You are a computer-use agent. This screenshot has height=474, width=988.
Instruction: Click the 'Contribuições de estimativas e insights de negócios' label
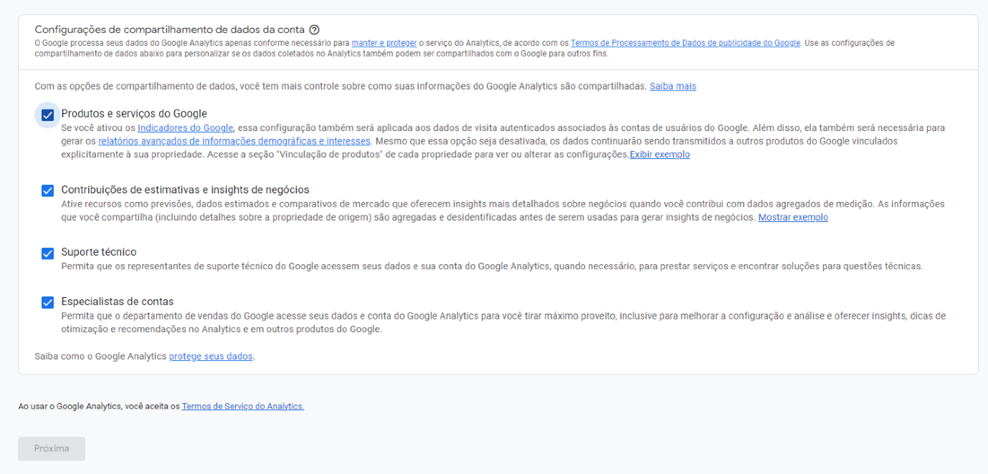[x=186, y=190]
